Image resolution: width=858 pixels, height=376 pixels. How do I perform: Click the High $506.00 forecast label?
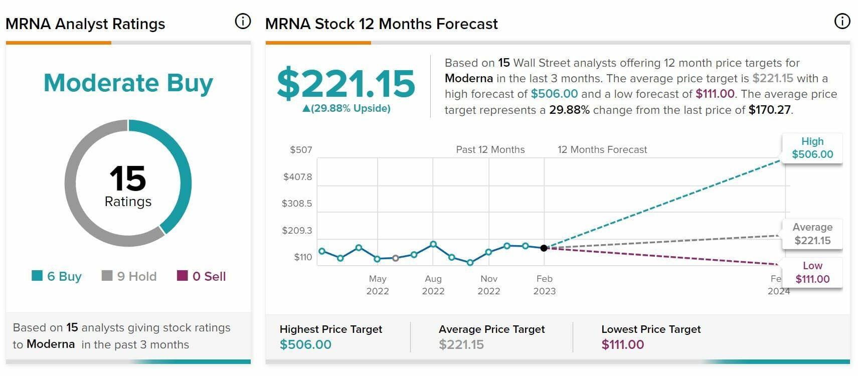coord(812,148)
